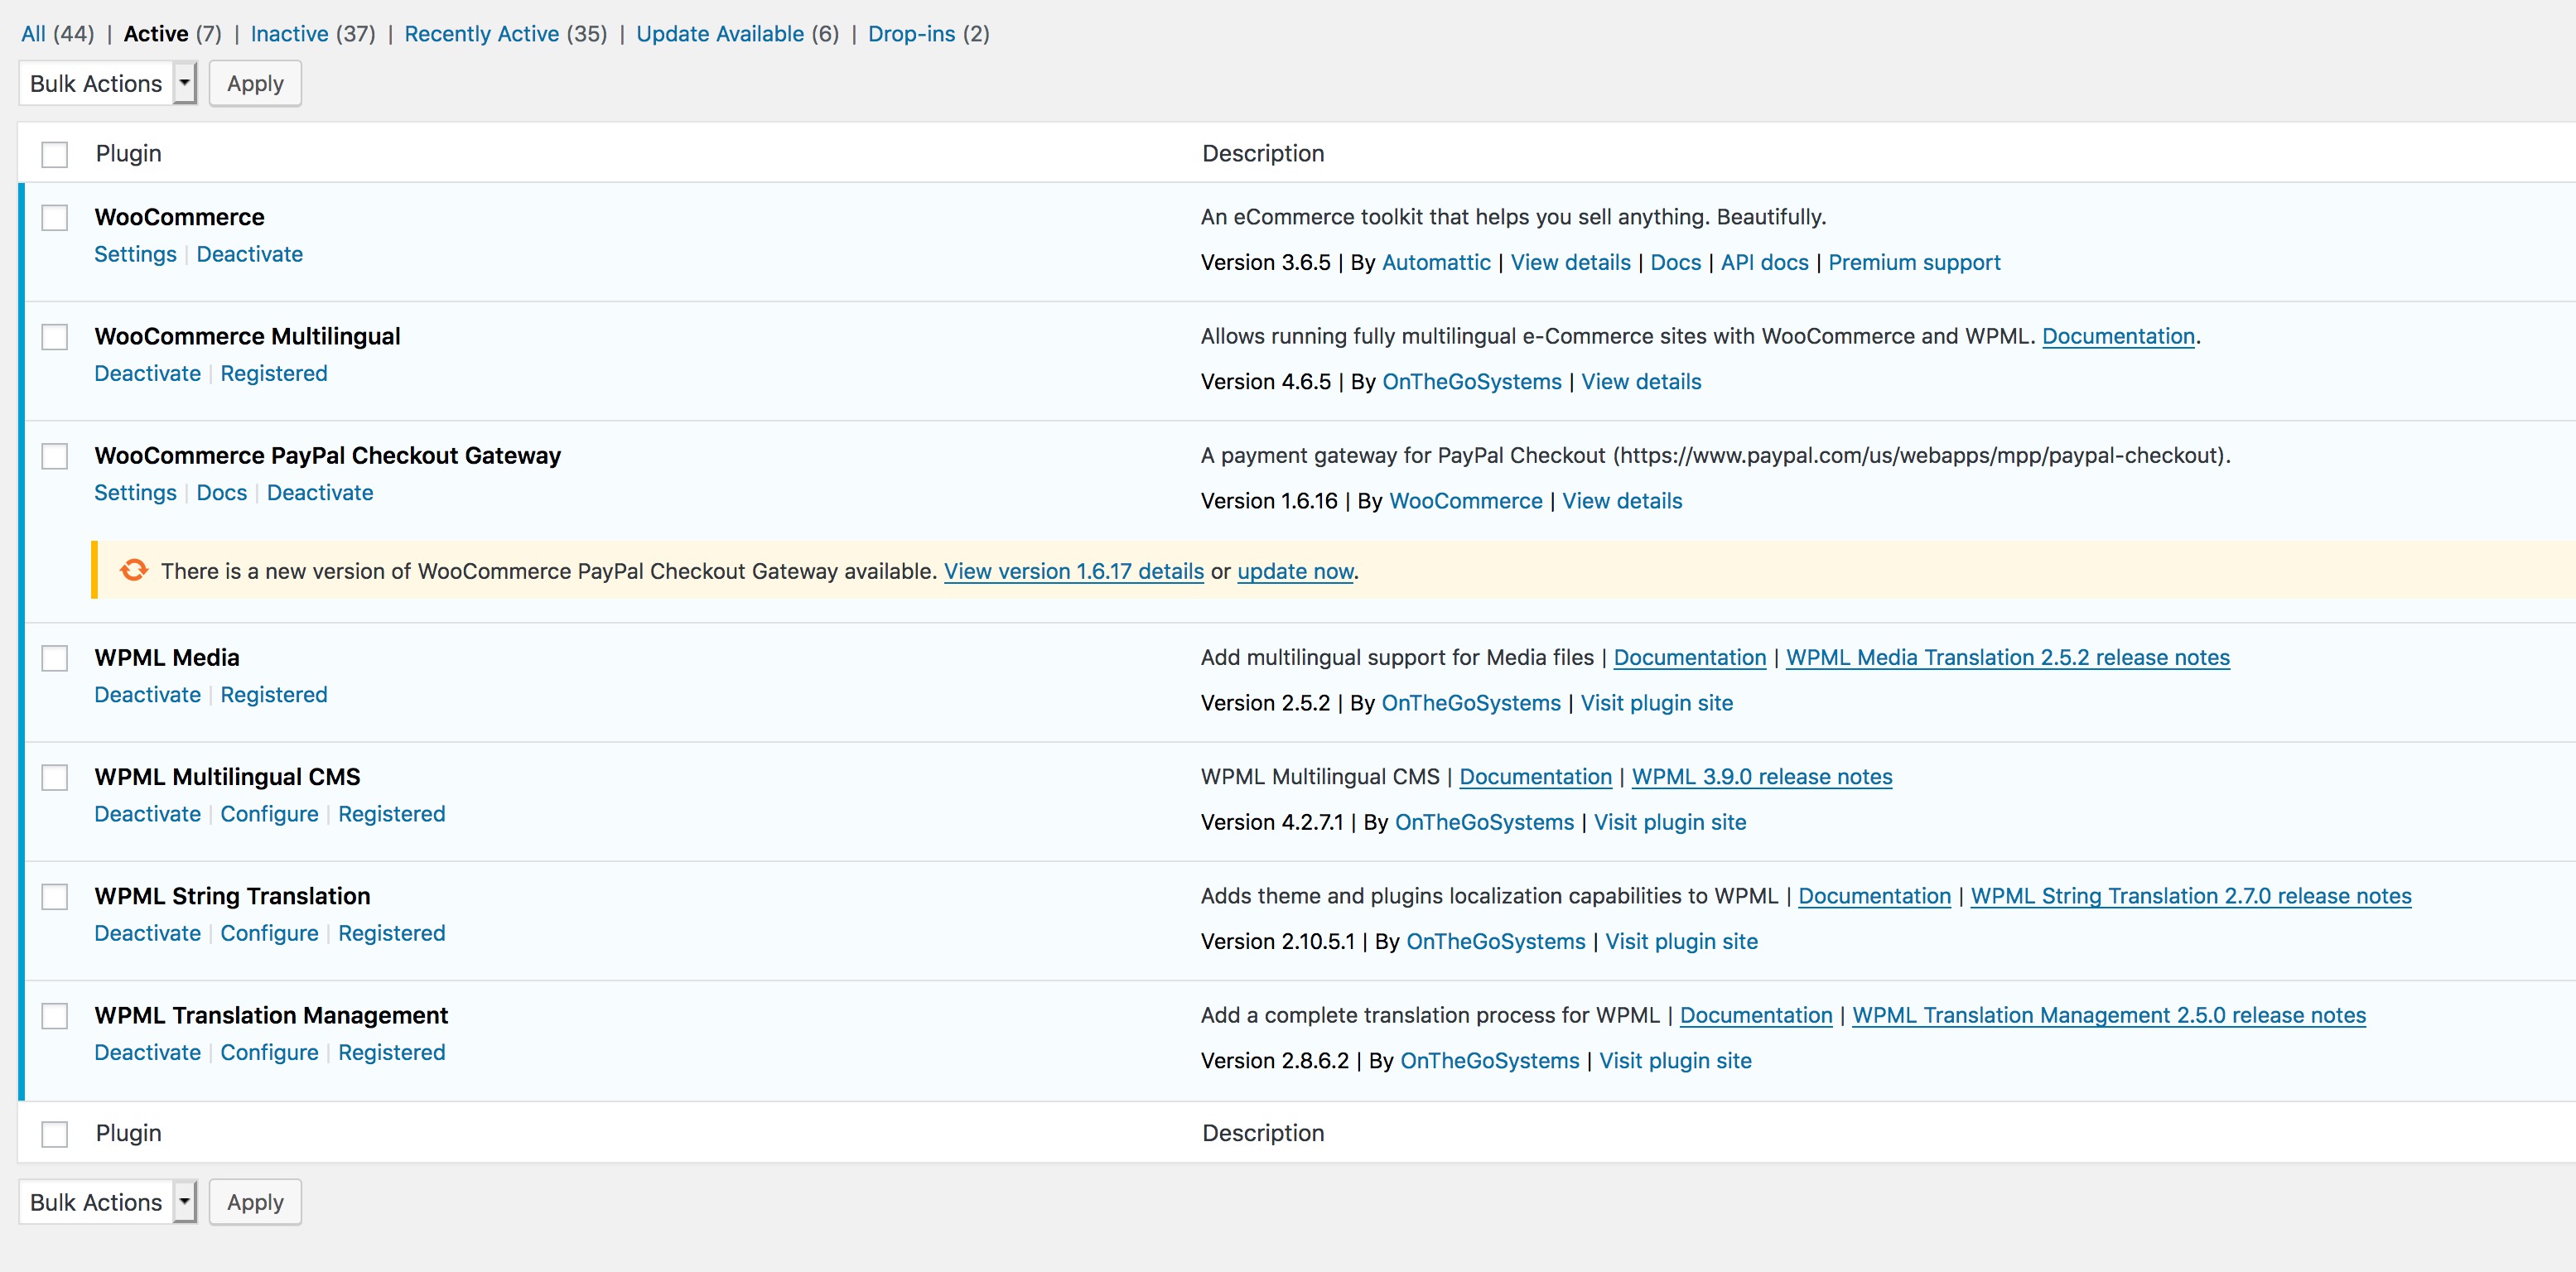Tick the select-all checkbox in top header
The width and height of the screenshot is (2576, 1272).
tap(55, 154)
